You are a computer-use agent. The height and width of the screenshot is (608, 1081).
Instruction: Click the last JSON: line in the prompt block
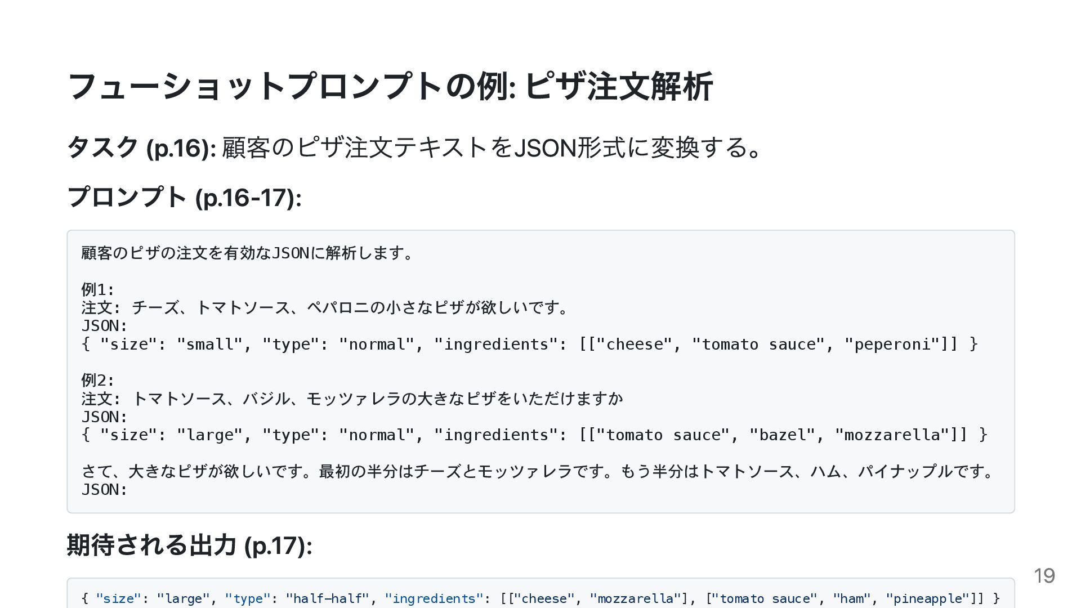coord(105,489)
